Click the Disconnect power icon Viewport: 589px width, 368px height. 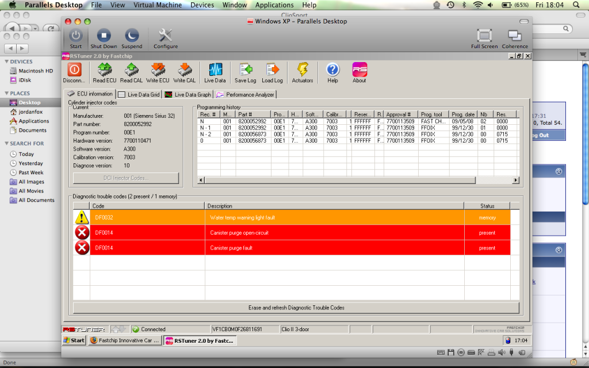pyautogui.click(x=75, y=70)
